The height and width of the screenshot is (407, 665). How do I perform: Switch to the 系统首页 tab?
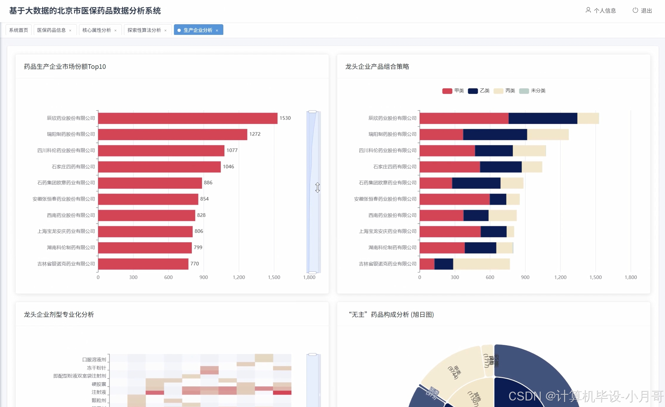19,30
